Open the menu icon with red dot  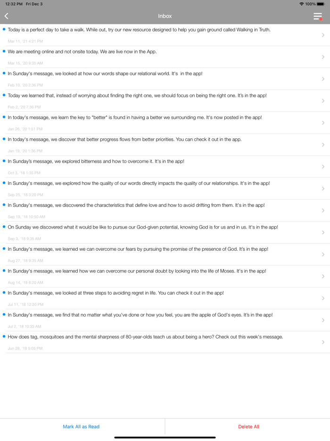point(318,17)
